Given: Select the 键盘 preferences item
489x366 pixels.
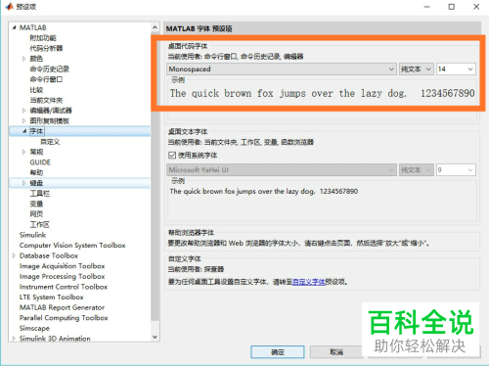Looking at the screenshot, I should click(x=36, y=183).
